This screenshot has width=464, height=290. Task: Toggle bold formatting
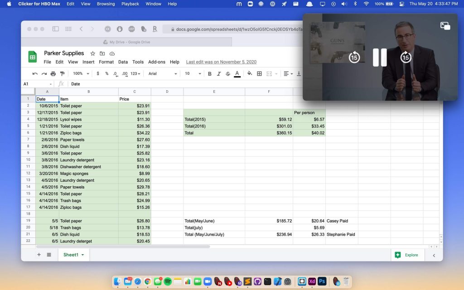(x=210, y=73)
